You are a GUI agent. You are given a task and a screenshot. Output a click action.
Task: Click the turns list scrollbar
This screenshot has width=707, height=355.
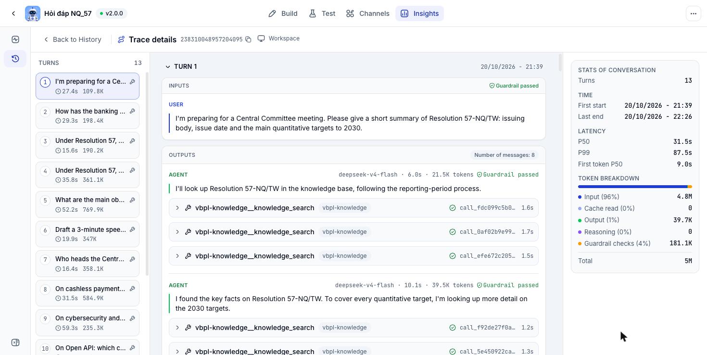pos(147,174)
